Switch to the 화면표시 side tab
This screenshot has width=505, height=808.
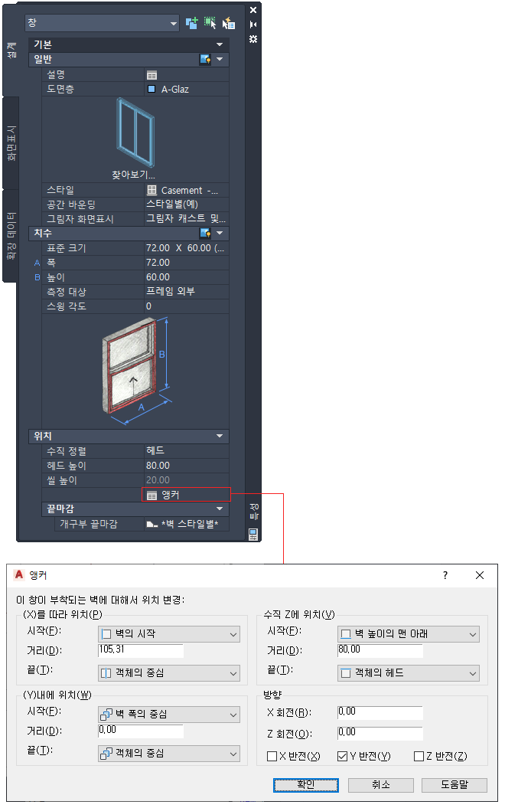(x=11, y=142)
